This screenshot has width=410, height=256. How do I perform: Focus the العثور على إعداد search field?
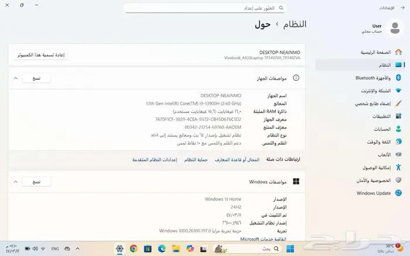coord(205,8)
